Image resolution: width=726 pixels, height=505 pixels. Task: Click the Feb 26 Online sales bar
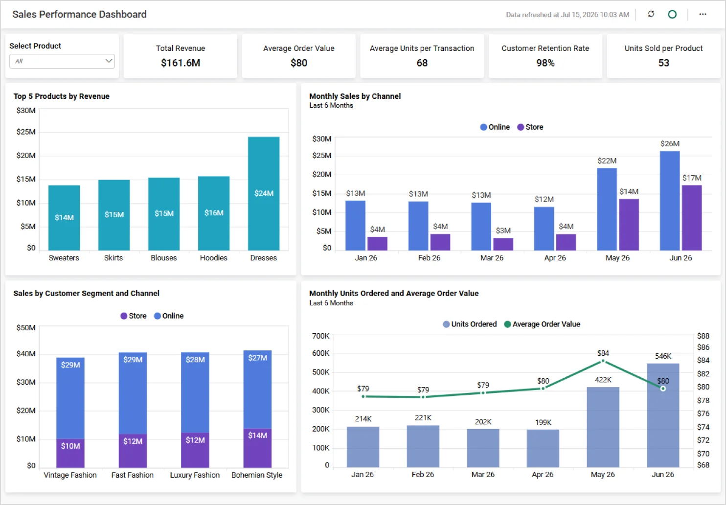(418, 226)
